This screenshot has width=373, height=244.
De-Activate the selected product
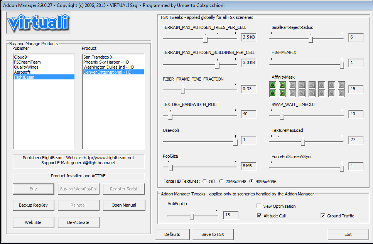click(x=78, y=222)
